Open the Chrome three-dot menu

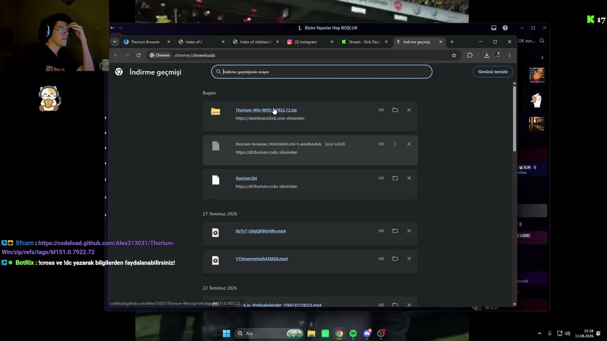pyautogui.click(x=509, y=55)
